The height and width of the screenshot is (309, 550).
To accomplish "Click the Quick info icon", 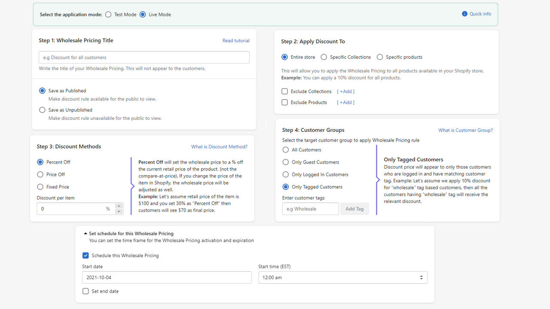I will (464, 14).
